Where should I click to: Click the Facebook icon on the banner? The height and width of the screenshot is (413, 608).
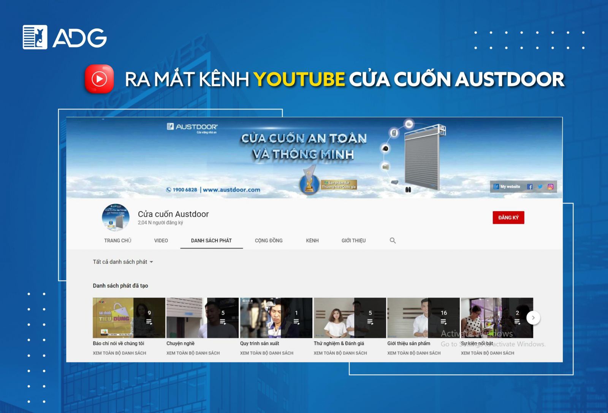pos(530,187)
